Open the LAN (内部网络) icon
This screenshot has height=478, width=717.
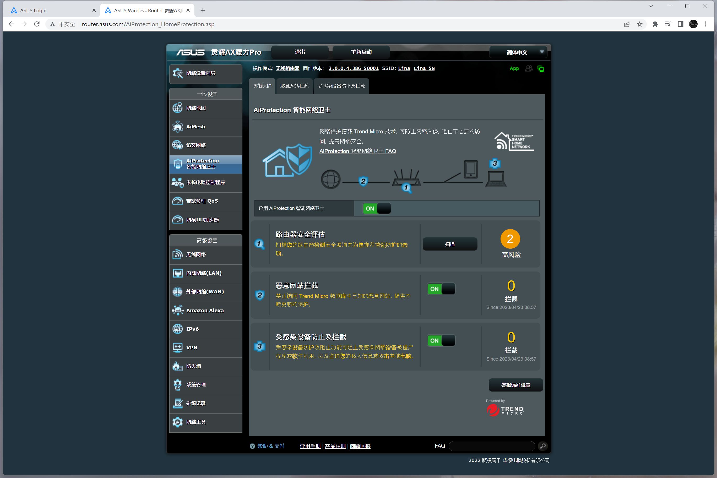(x=177, y=273)
